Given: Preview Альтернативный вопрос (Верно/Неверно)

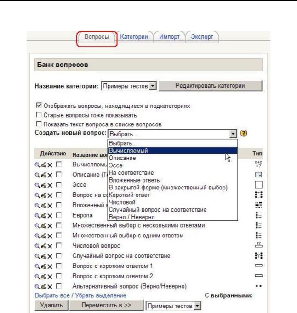Looking at the screenshot, I should [x=37, y=286].
